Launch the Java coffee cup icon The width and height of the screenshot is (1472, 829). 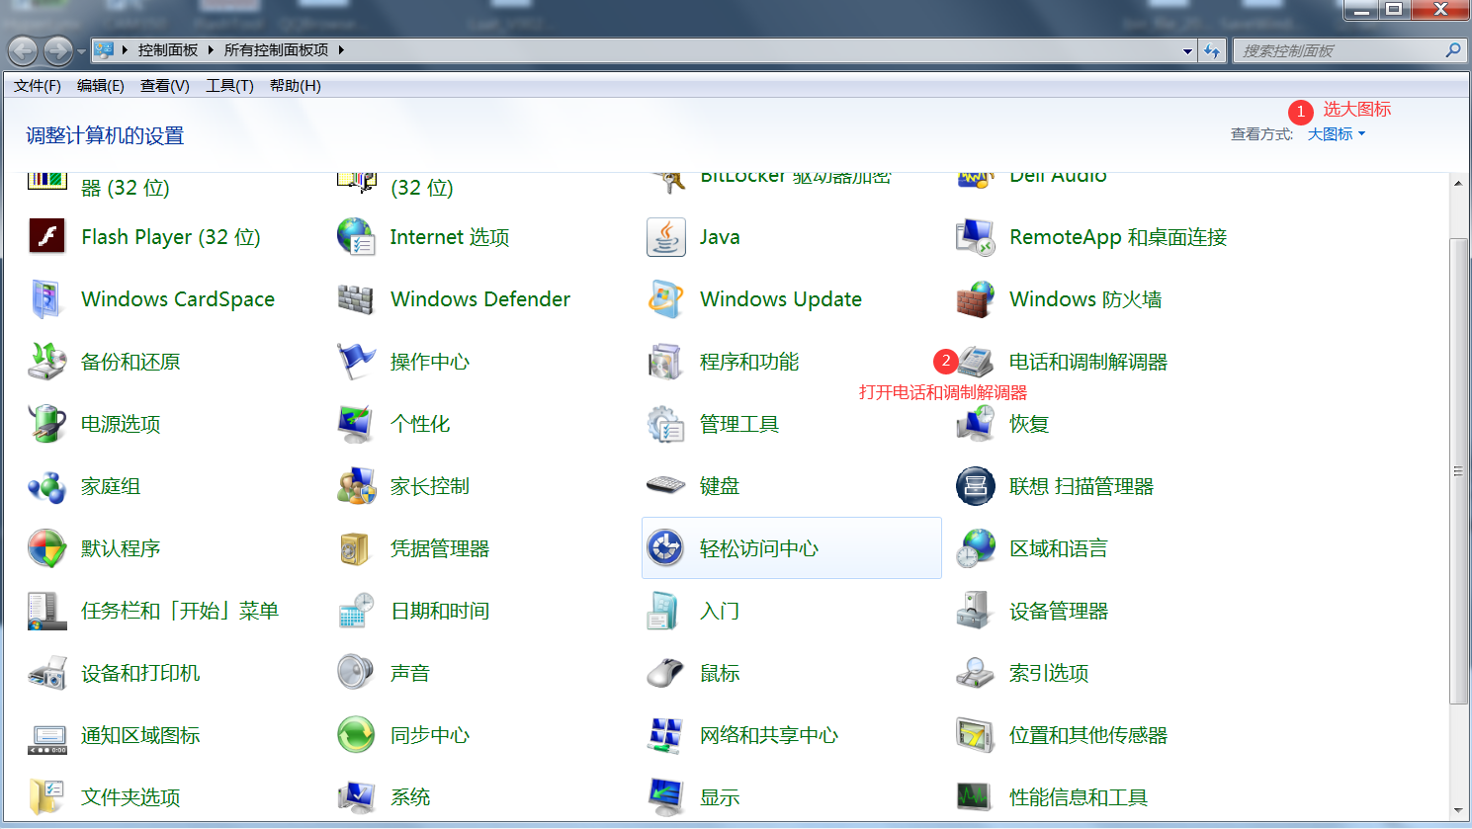pos(665,237)
